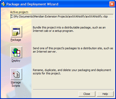The height and width of the screenshot is (99, 116).
Task: Select the Package text label under its icon
Action: click(x=16, y=40)
